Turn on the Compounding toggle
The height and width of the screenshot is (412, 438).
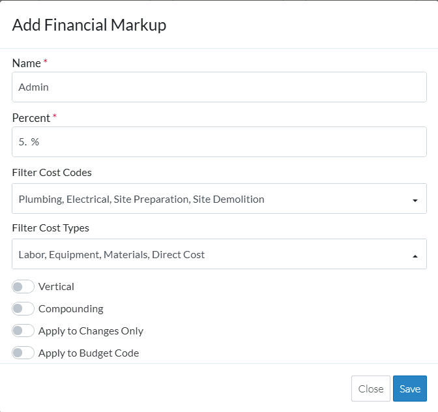click(23, 309)
